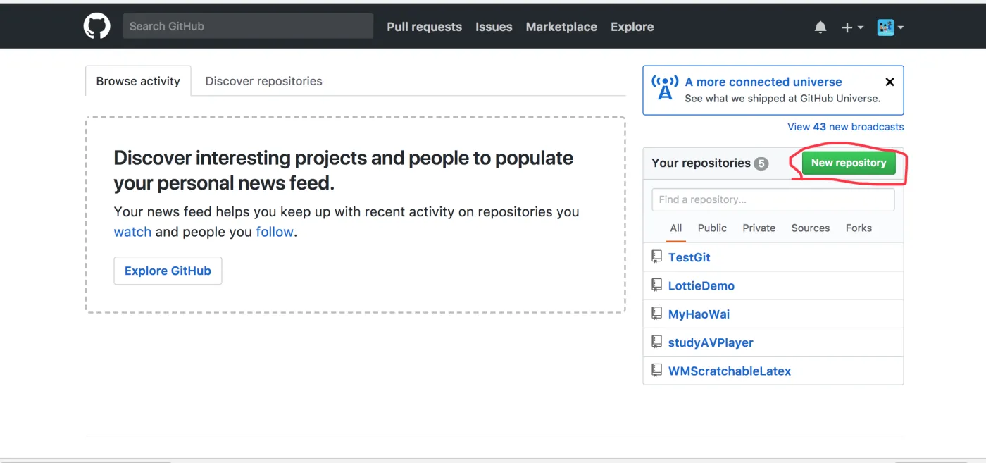Screen dimensions: 986x463
Task: Open the user avatar menu
Action: point(890,27)
